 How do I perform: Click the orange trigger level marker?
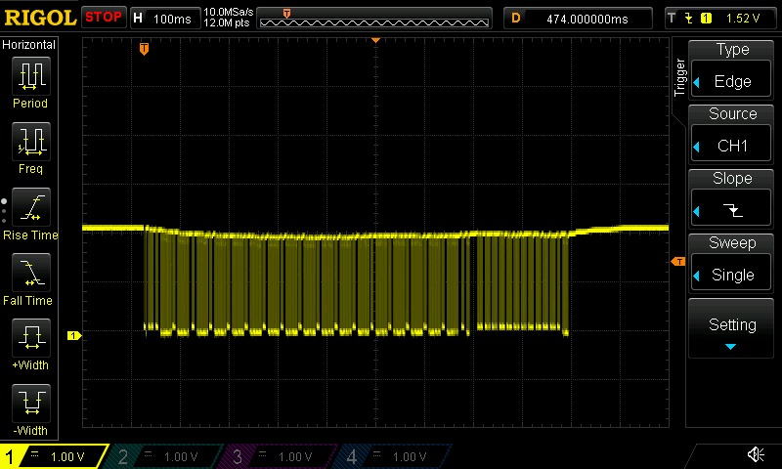click(675, 262)
